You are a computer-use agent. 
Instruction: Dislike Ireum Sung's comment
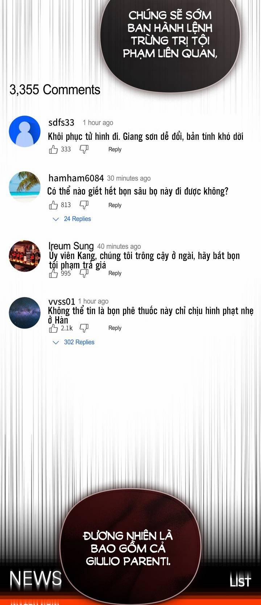coord(84,274)
